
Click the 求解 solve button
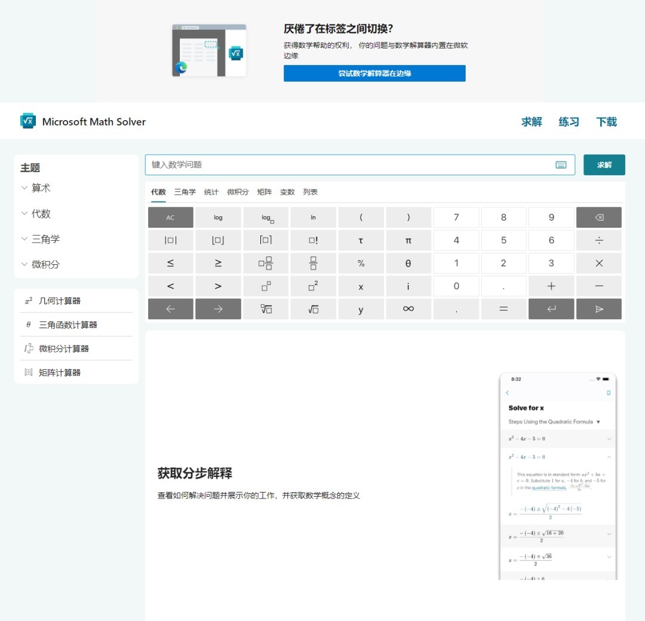604,165
